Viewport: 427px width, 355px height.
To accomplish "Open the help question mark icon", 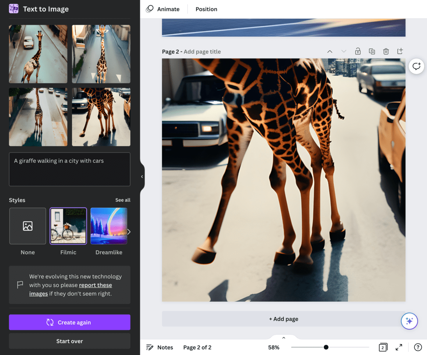I will (x=418, y=347).
